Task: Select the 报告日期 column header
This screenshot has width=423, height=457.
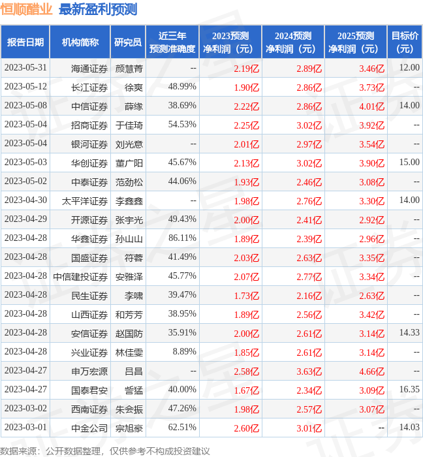Action: (25, 42)
